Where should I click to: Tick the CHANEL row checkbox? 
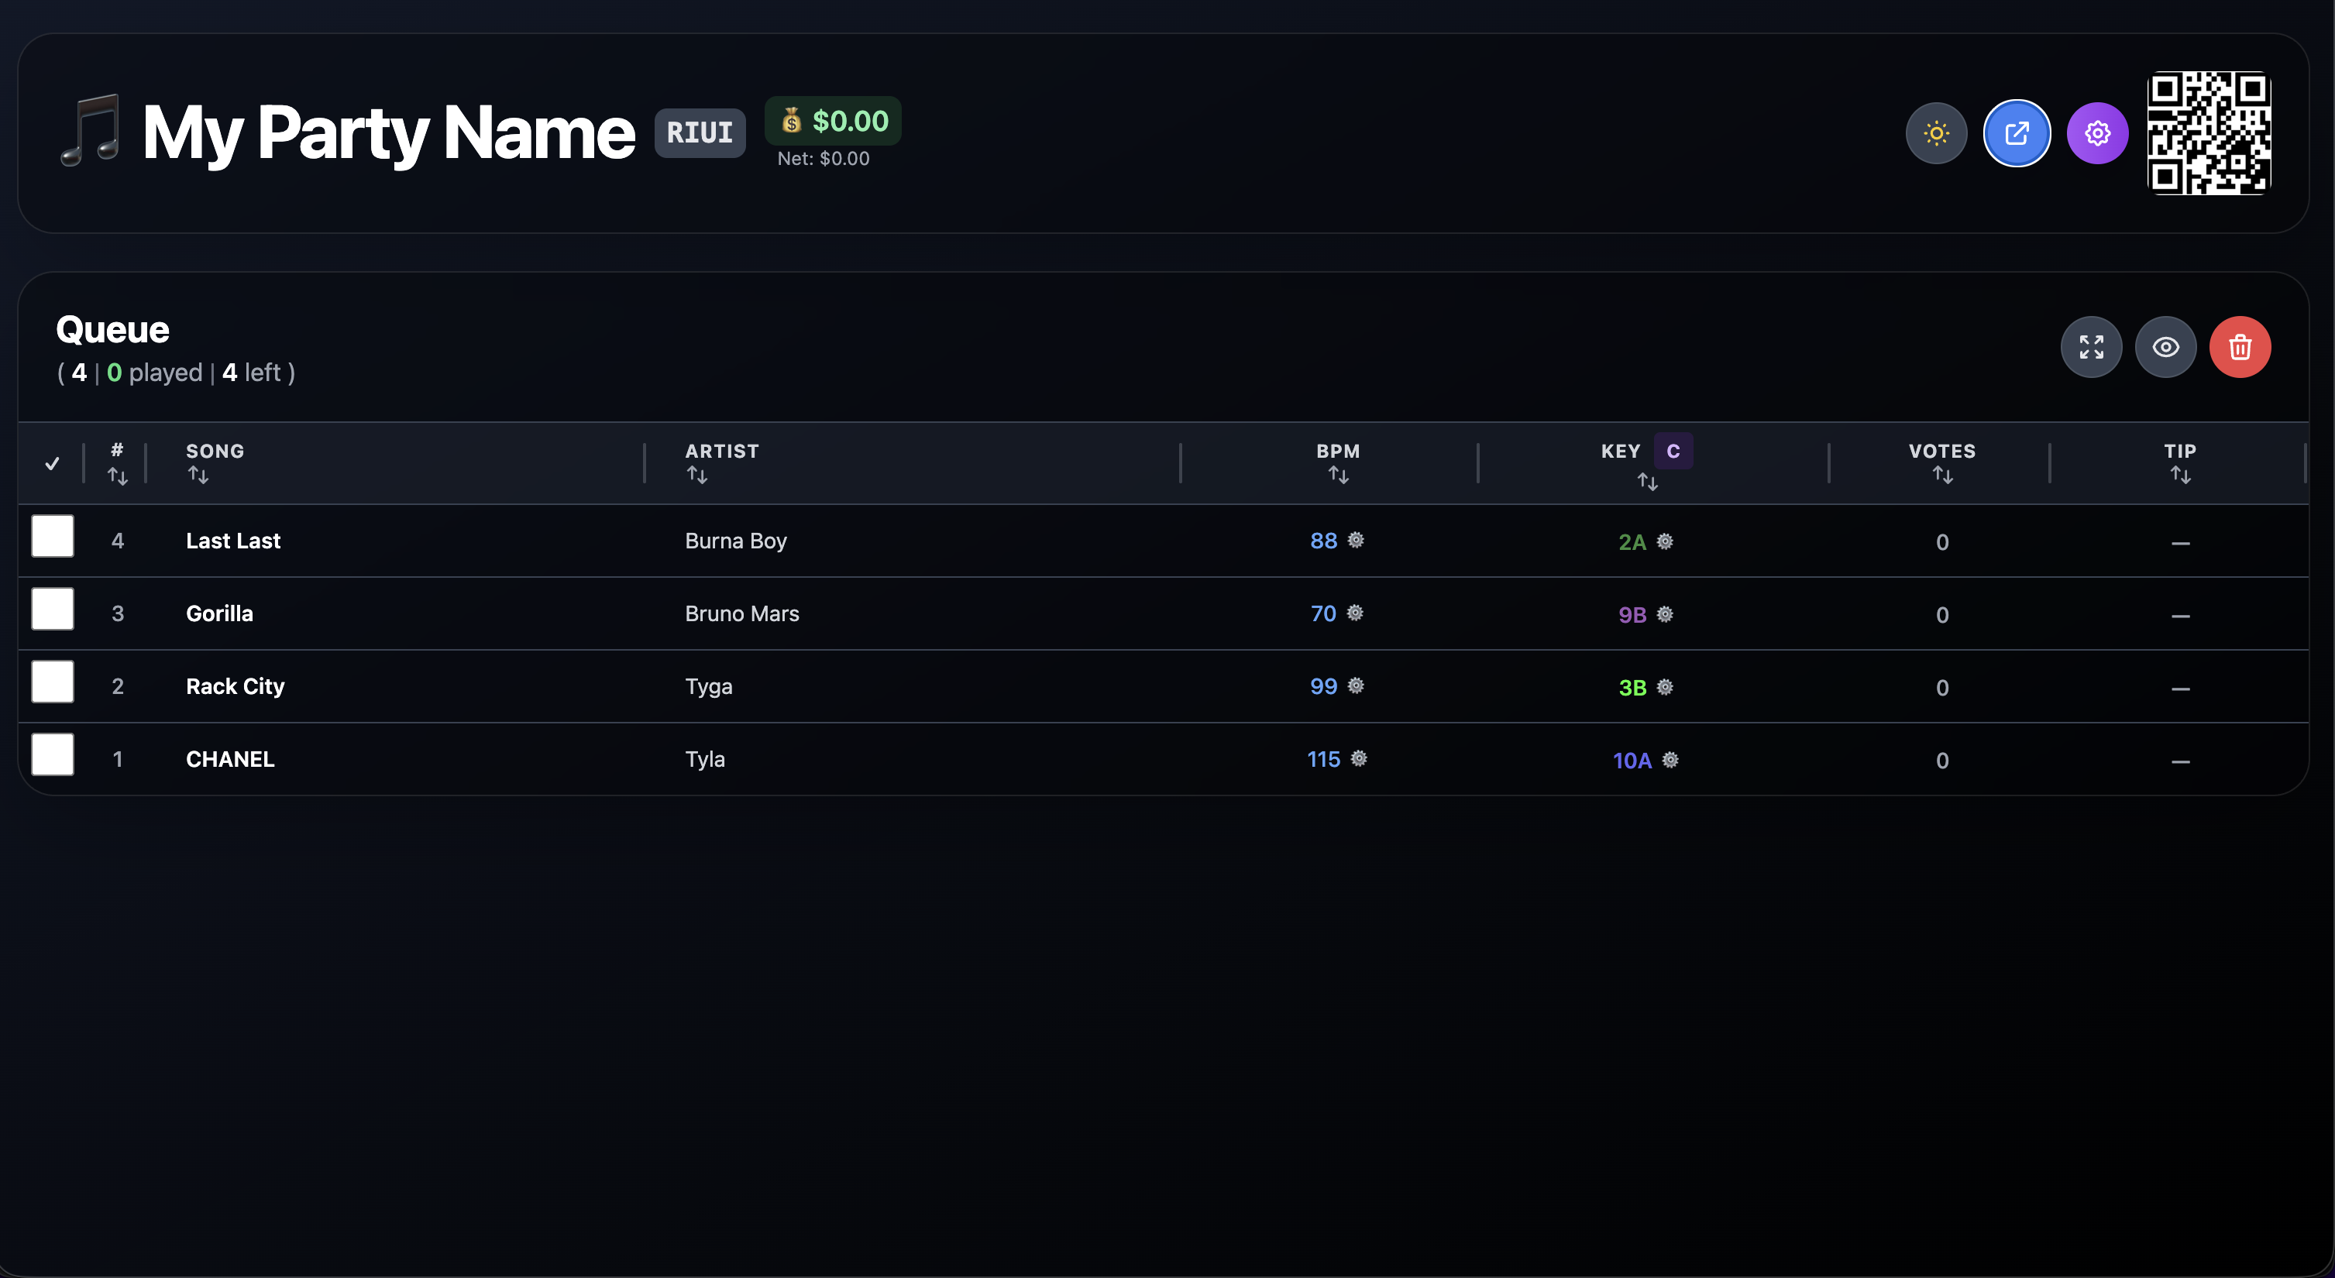pyautogui.click(x=53, y=755)
